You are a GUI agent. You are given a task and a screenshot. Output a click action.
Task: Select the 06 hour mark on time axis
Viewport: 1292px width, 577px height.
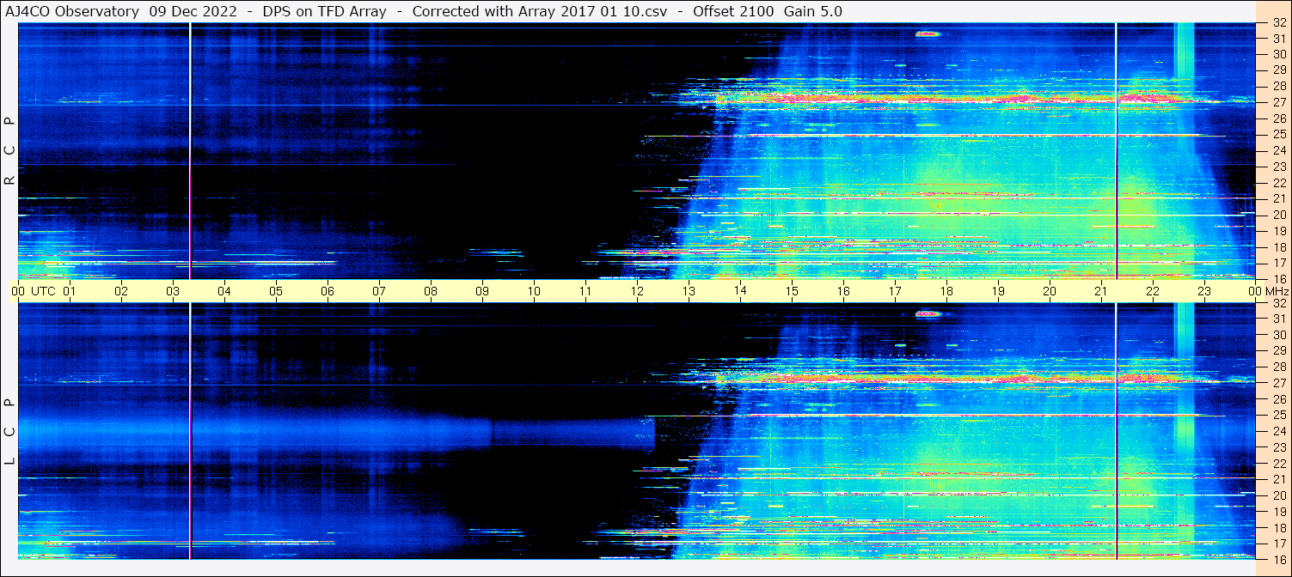[328, 291]
